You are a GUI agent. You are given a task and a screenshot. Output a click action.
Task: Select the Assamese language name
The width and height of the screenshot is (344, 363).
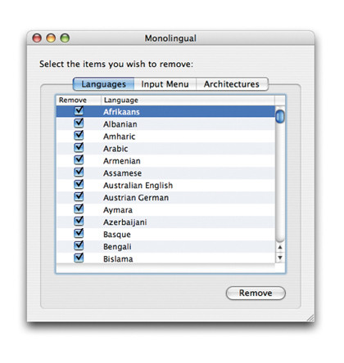(122, 173)
